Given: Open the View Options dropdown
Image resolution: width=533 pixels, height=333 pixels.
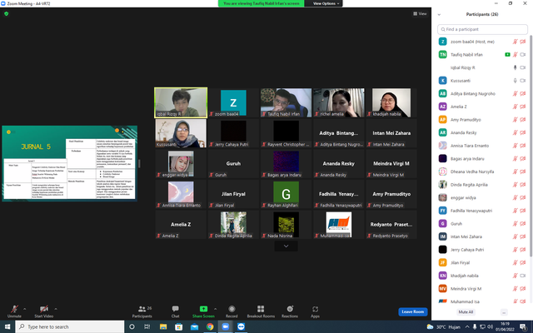Looking at the screenshot, I should pyautogui.click(x=326, y=3).
